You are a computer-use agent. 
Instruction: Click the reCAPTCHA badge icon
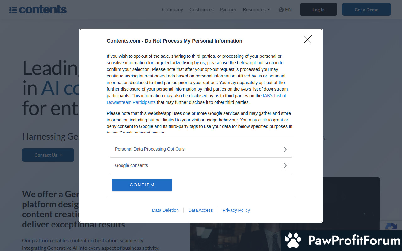pyautogui.click(x=391, y=227)
